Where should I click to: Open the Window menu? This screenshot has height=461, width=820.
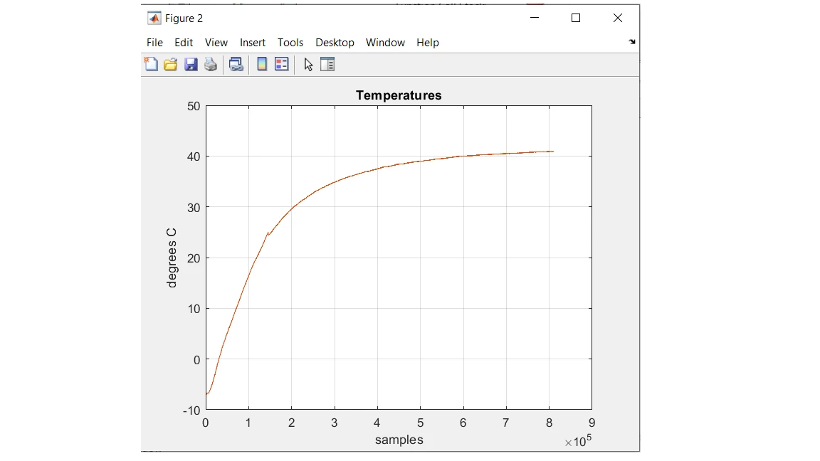tap(385, 43)
